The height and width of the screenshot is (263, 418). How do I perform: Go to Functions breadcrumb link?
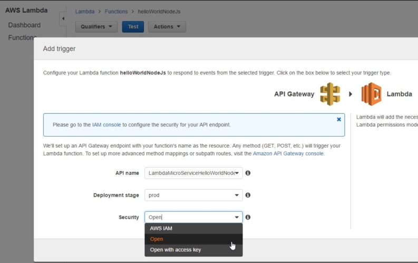pos(116,12)
